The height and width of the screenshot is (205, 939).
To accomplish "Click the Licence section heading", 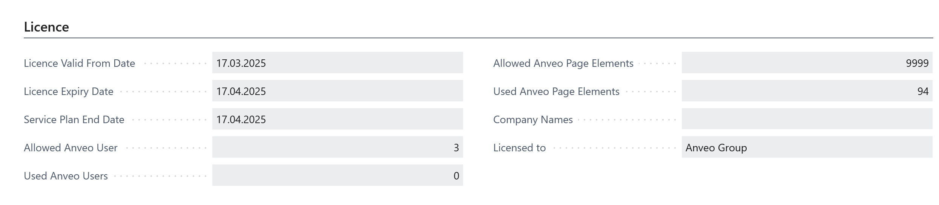I will point(46,27).
